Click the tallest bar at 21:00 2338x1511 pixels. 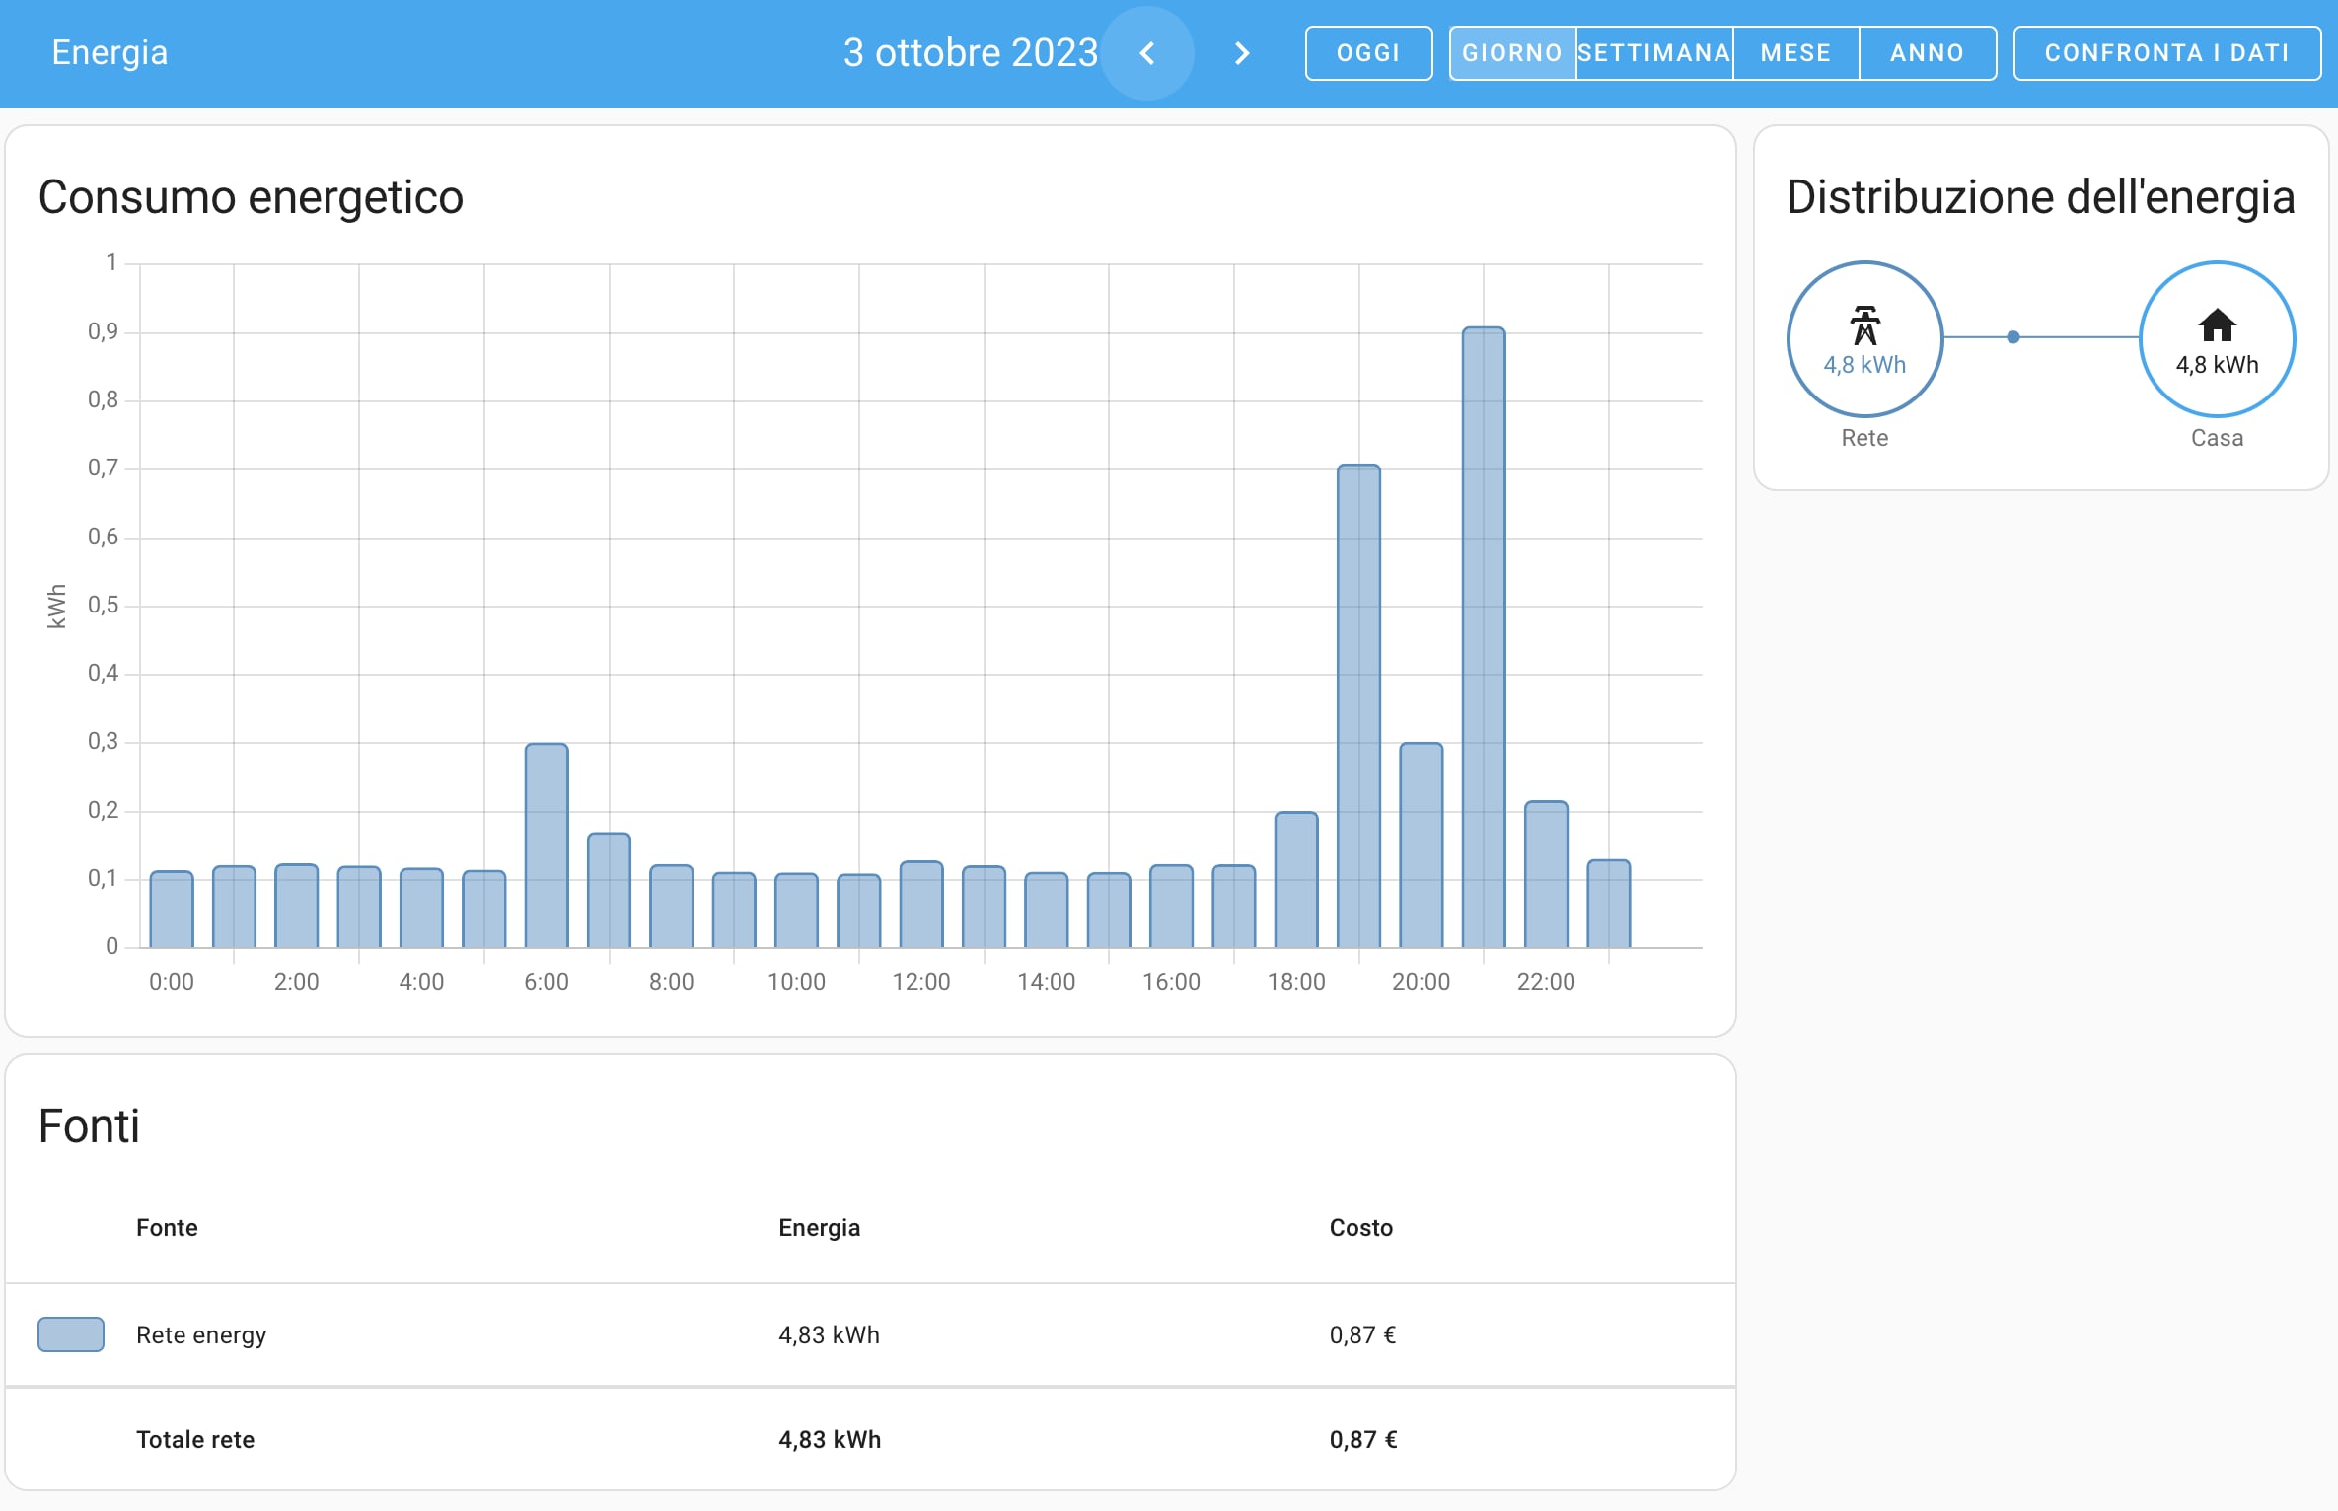coord(1484,637)
